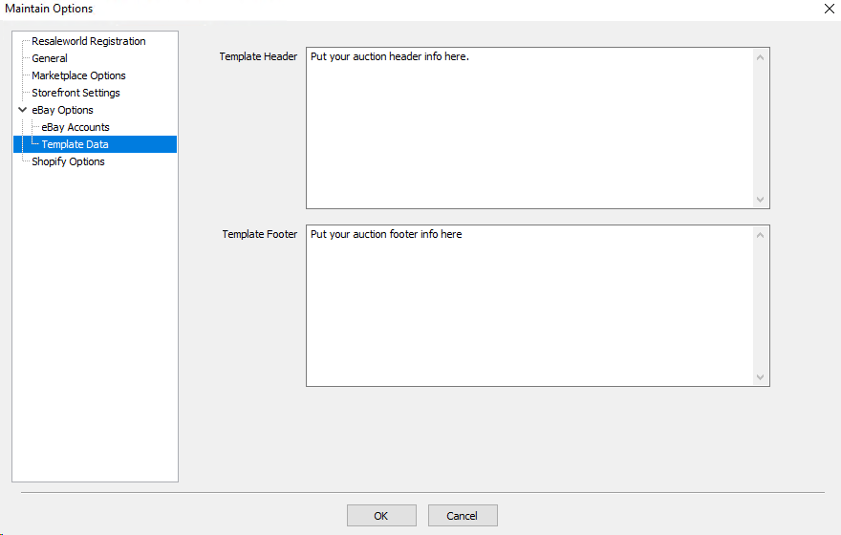The image size is (841, 535).
Task: Select Resaleworld Registration in the tree
Action: coord(89,41)
